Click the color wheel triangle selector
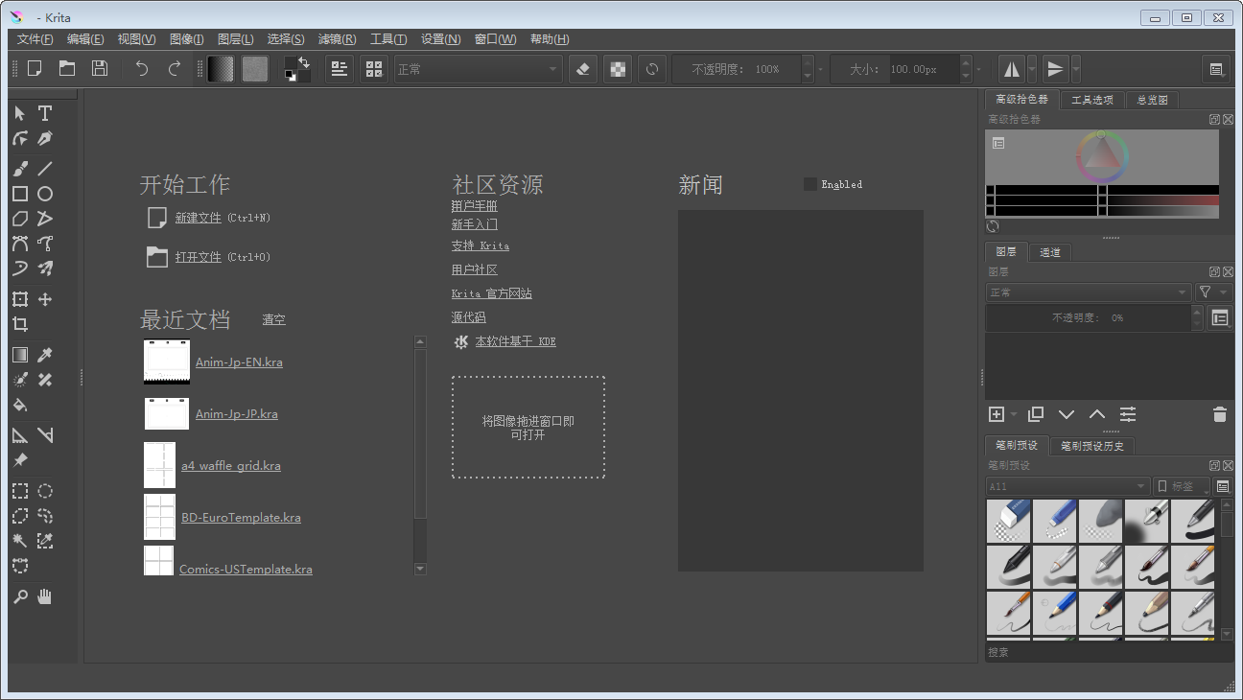The image size is (1243, 700). pyautogui.click(x=1102, y=157)
